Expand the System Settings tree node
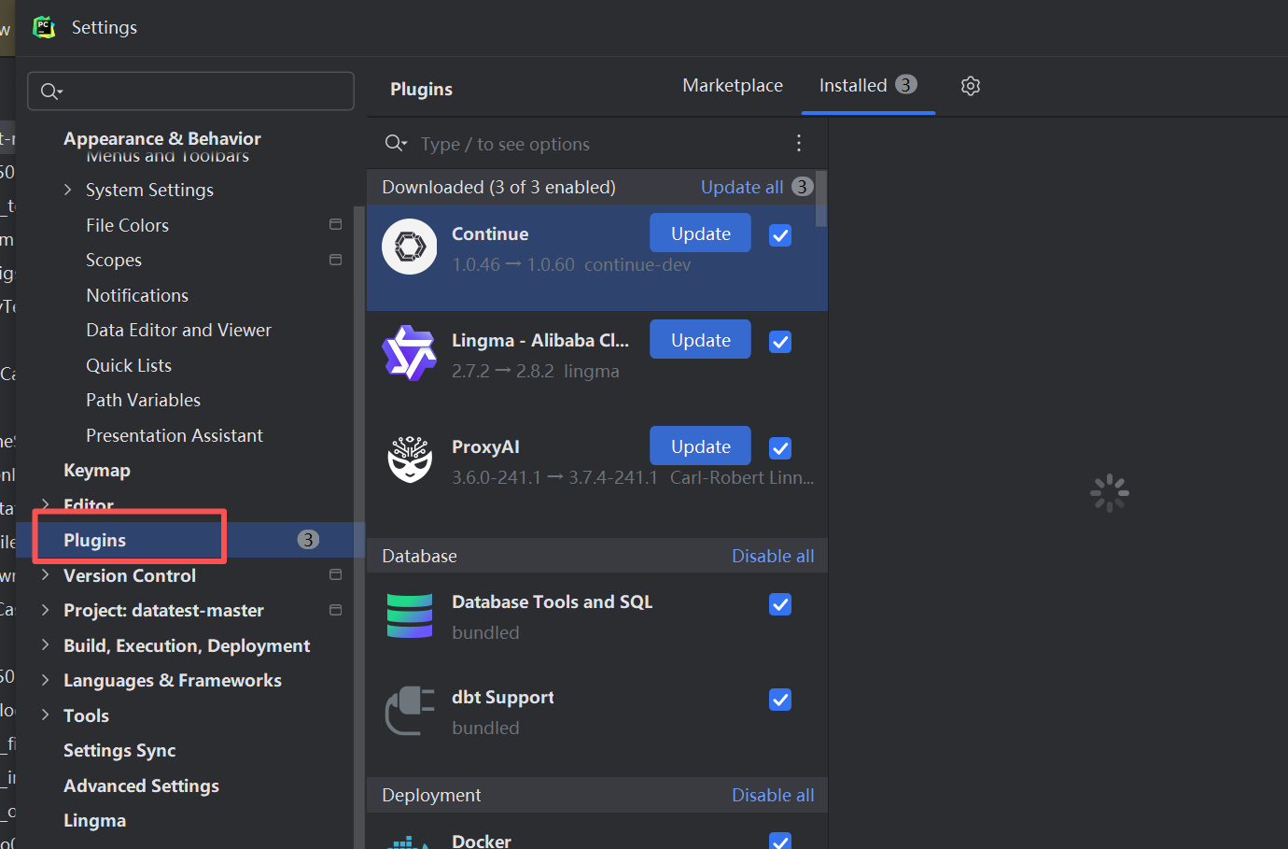 67,190
